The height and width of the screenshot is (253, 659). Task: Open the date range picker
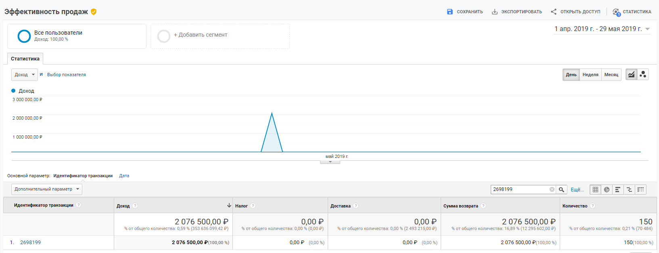(602, 29)
